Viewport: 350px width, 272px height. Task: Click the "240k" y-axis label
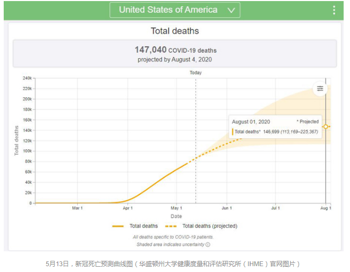[27, 78]
